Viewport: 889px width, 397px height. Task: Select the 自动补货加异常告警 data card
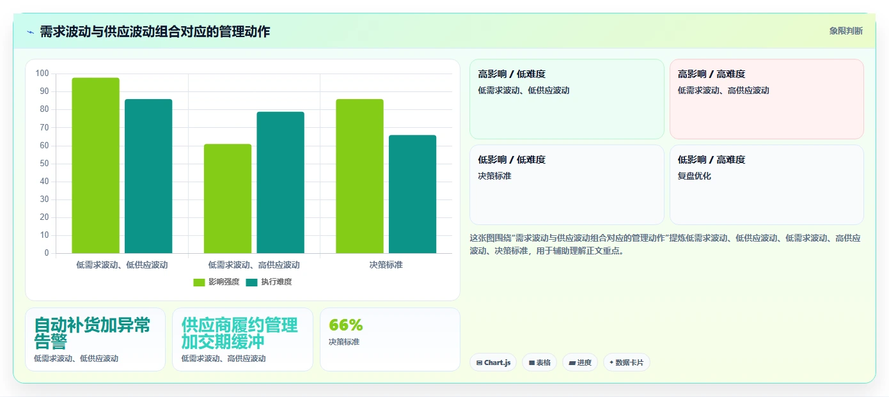pos(95,339)
